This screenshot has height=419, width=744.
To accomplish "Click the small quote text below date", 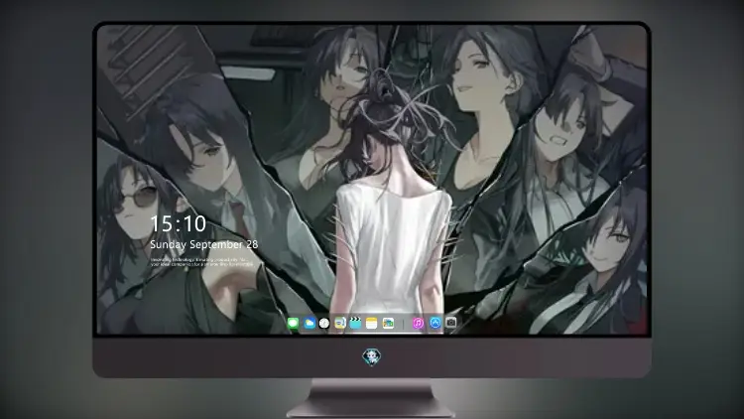I will point(201,262).
